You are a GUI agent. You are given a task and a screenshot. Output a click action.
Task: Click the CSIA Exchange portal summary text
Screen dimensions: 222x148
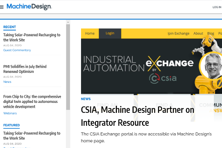click(x=146, y=137)
